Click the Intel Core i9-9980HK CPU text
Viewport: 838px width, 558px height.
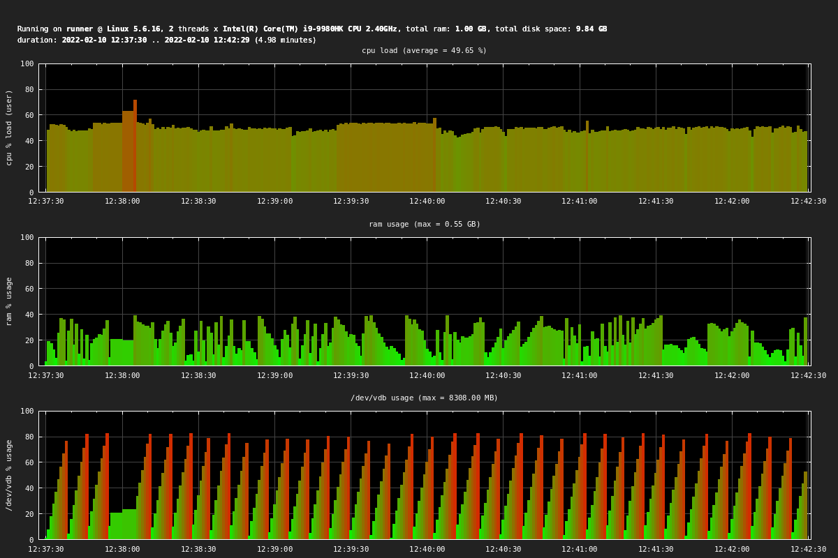310,29
